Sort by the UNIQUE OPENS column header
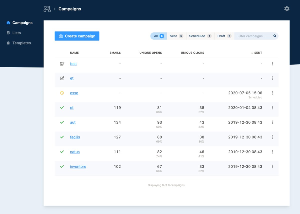Screen dimensions: 300x214 pos(151,53)
